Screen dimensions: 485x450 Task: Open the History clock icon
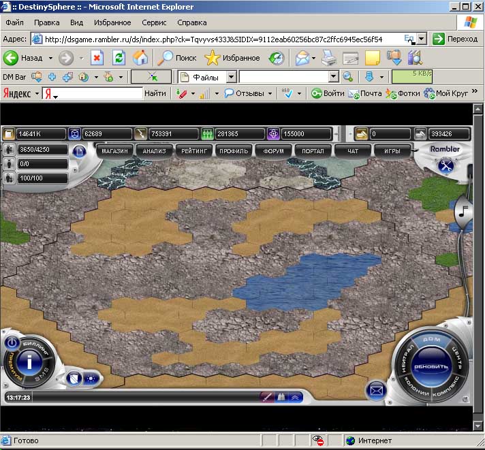277,58
